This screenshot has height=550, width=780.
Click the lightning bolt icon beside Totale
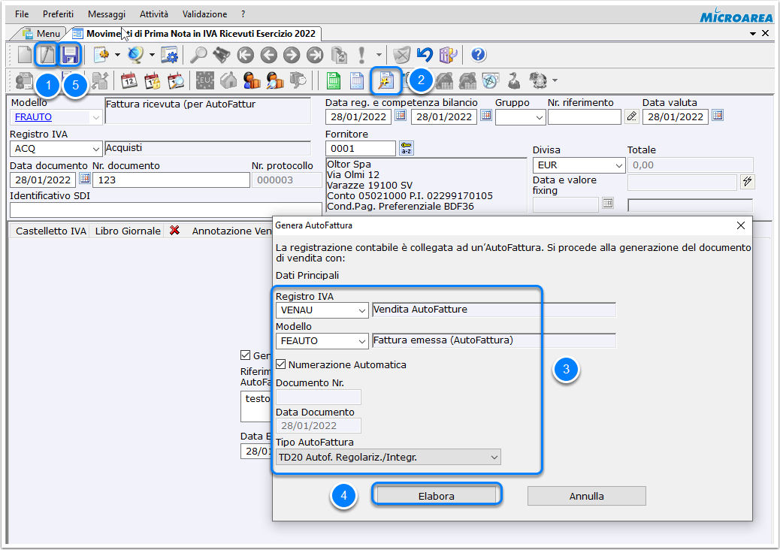pos(747,182)
